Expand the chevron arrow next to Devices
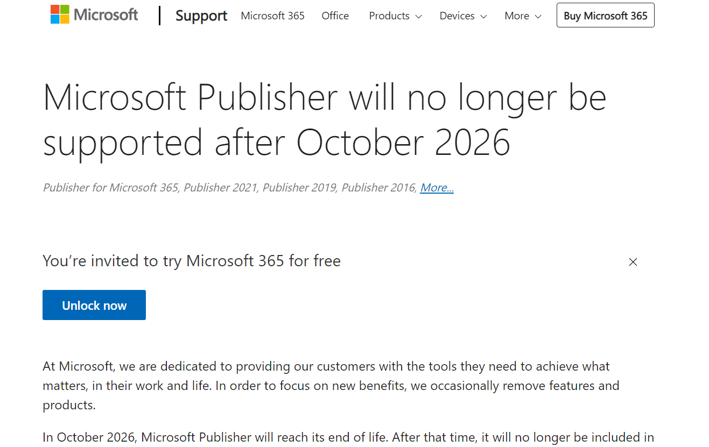 pyautogui.click(x=484, y=16)
